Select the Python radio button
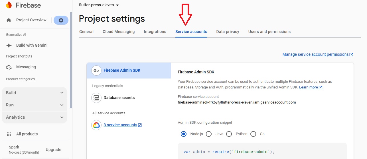This screenshot has height=159, width=367. point(229,134)
